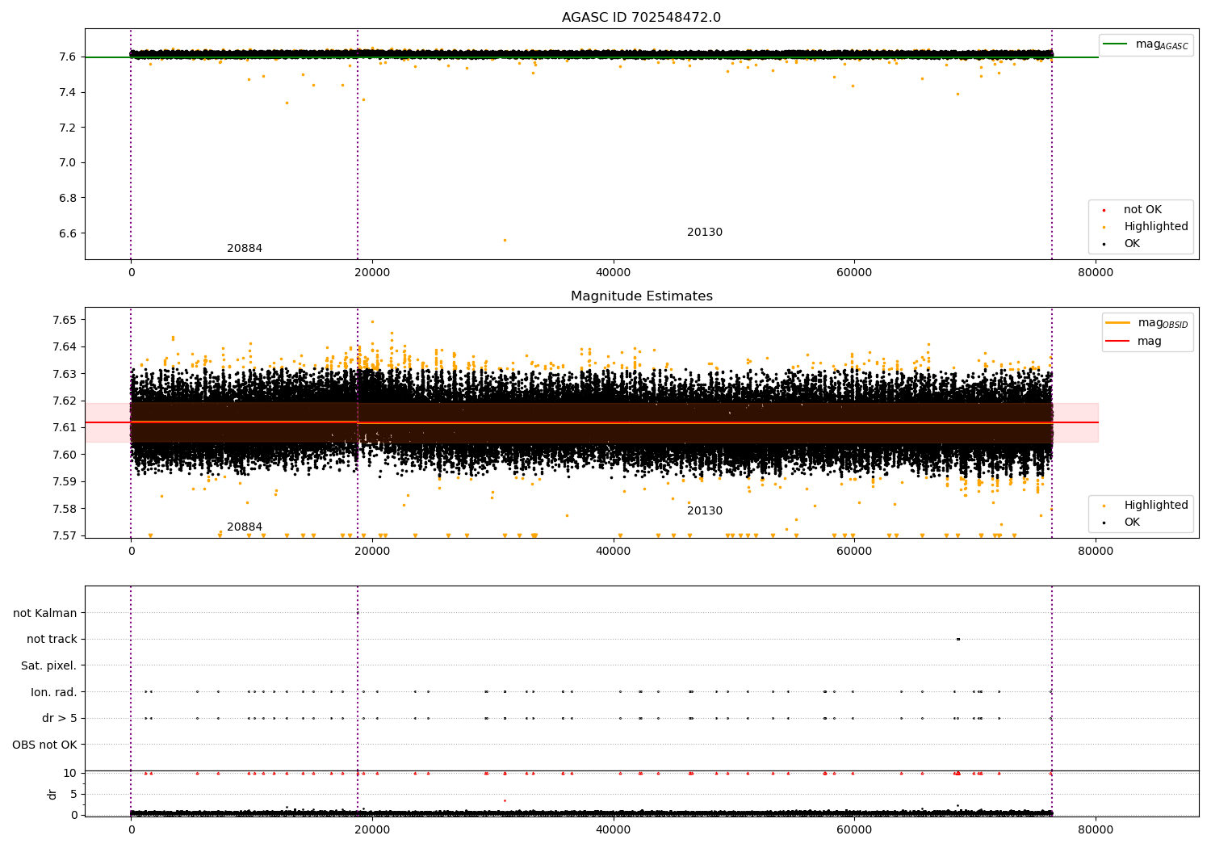Click the 6.6 y-tick on top plot
The image size is (1211, 848).
[67, 234]
